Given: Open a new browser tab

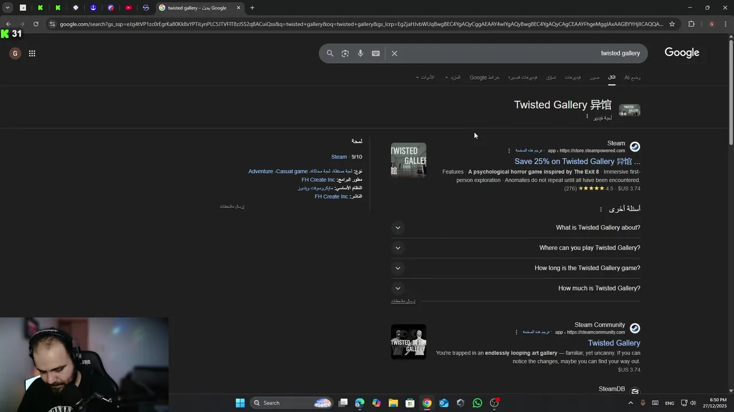Looking at the screenshot, I should tap(252, 8).
